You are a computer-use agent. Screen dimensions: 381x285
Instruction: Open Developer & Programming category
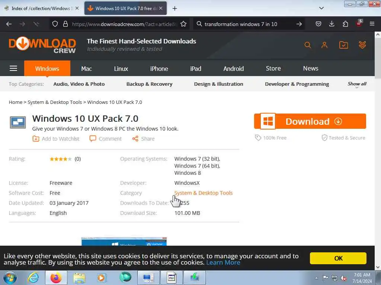[297, 84]
